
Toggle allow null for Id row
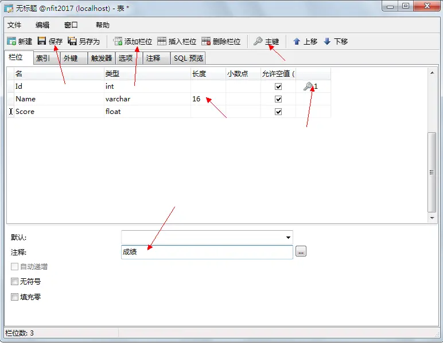click(x=278, y=86)
